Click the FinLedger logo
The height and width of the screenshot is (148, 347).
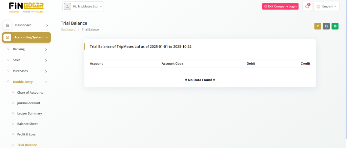[x=26, y=8]
